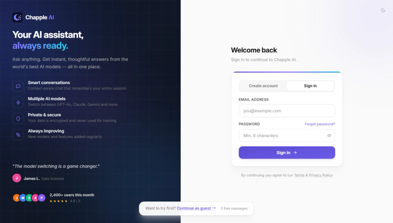Click James L. pink avatar
This screenshot has height=223, width=393.
pos(17,178)
